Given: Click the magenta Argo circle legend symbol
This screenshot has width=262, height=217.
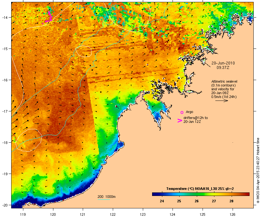Looking at the screenshot, I should (x=182, y=112).
